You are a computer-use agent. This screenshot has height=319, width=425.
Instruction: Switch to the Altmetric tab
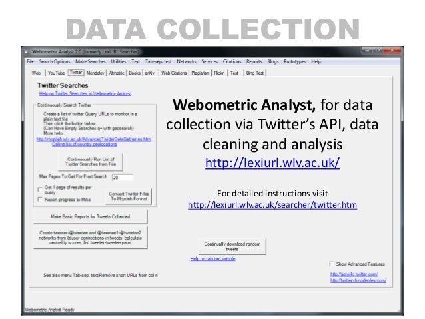[x=117, y=73]
